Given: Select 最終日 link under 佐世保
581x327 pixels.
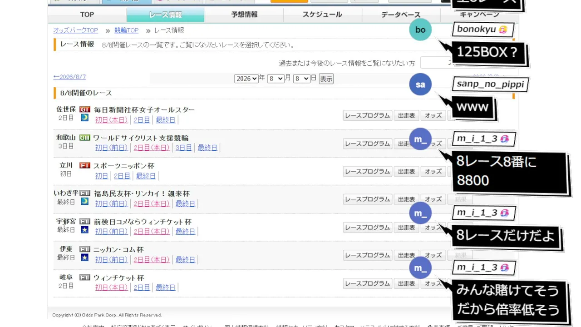Looking at the screenshot, I should (166, 120).
